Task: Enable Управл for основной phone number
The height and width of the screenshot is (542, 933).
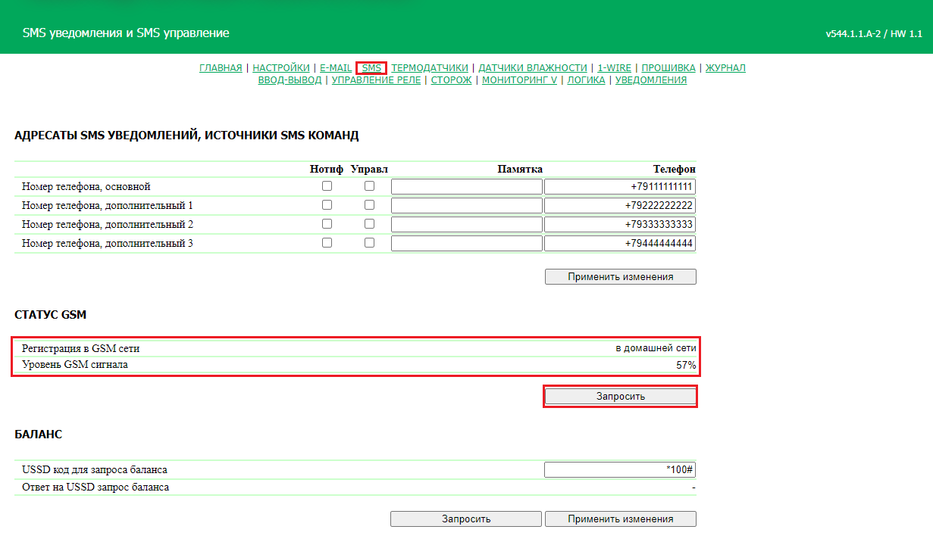Action: coord(369,186)
